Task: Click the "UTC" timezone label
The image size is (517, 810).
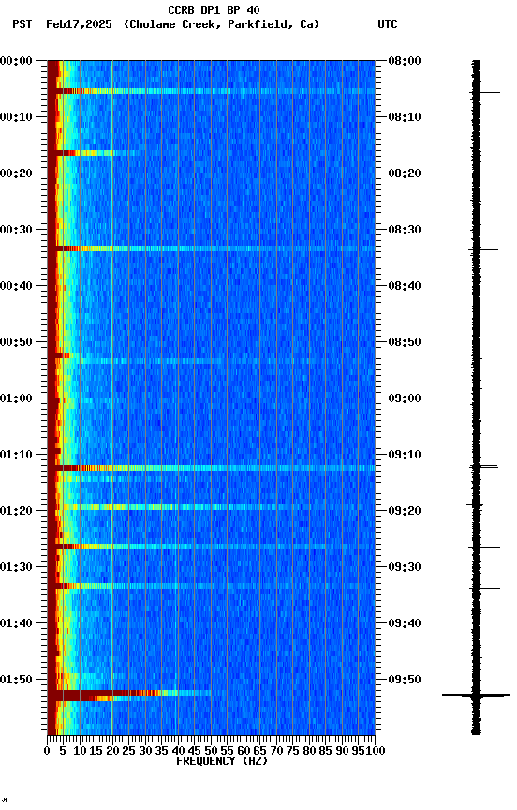Action: point(388,24)
